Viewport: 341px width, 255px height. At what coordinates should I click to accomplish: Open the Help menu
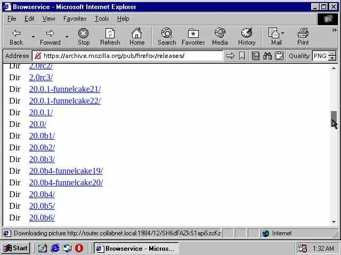[123, 19]
